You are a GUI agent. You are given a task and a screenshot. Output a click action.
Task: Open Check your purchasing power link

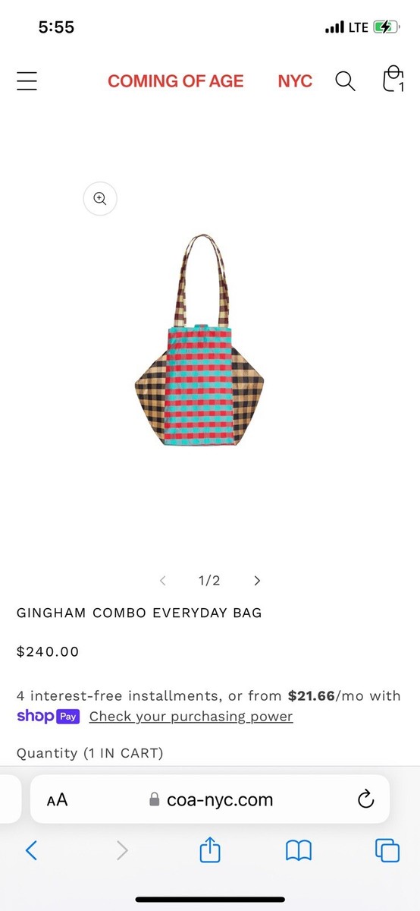tap(191, 717)
